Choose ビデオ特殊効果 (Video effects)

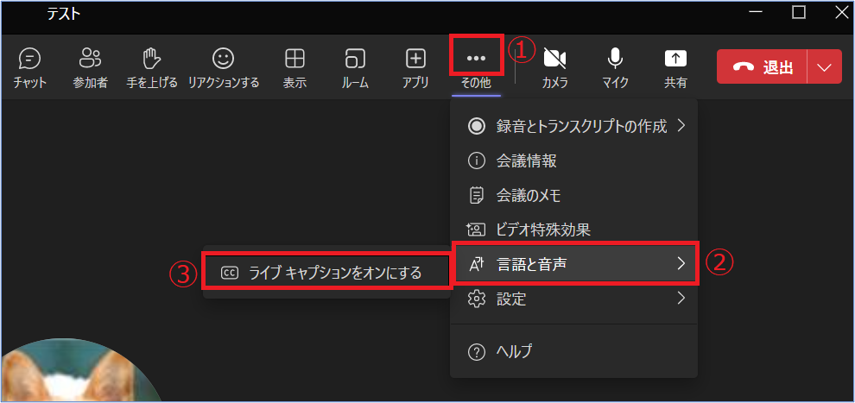coord(543,230)
